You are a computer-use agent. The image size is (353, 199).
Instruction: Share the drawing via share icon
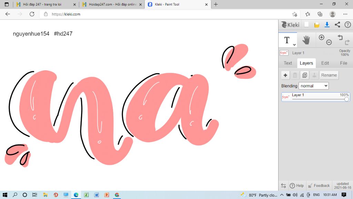pyautogui.click(x=337, y=25)
